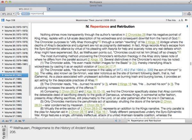
Task: Switch to the WTJ-2012 tab
Action: [26, 9]
